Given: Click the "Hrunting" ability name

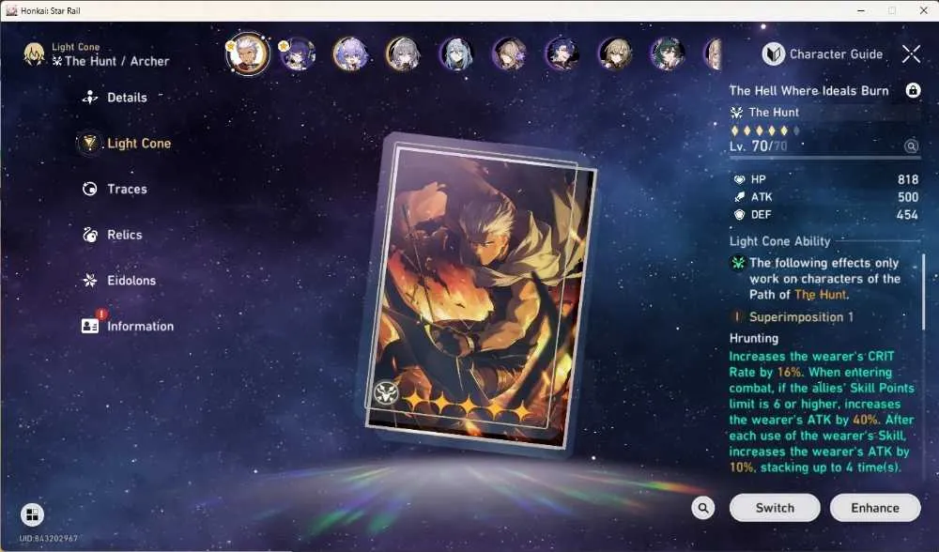Looking at the screenshot, I should tap(753, 338).
